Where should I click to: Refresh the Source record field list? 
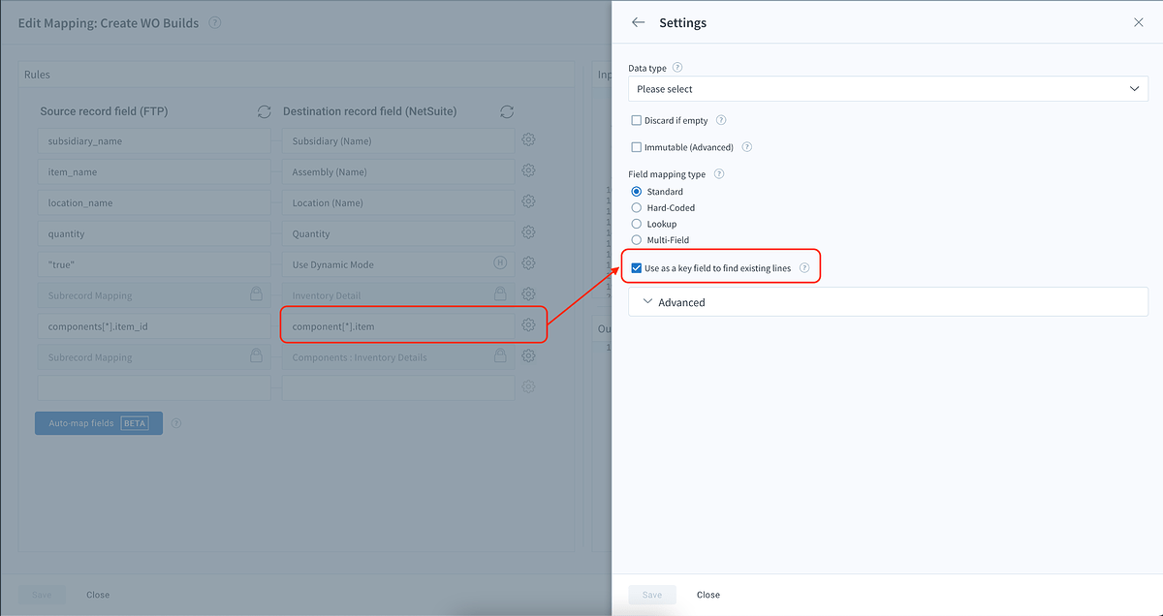[x=264, y=111]
